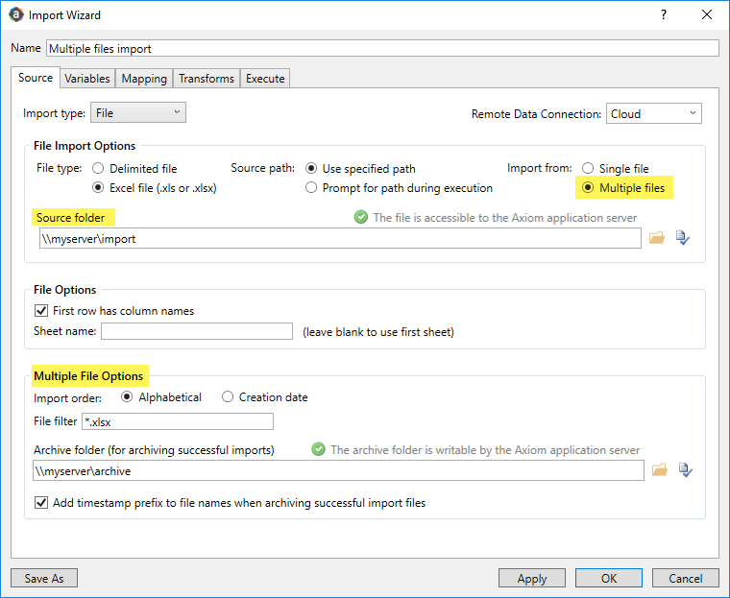Screen dimensions: 730x598
Task: Go to the Execute tab
Action: 265,79
